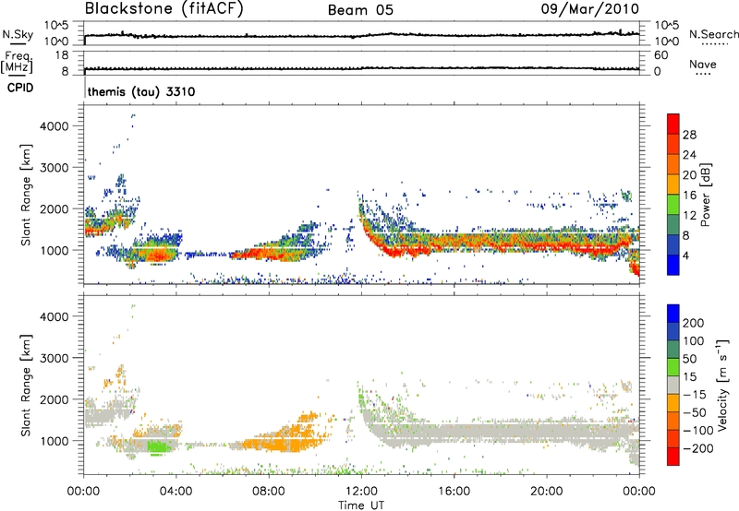Select the N.Search legend label

pos(713,34)
